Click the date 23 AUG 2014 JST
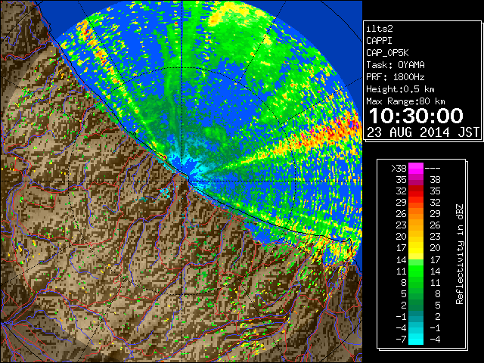The height and width of the screenshot is (363, 484). pos(423,132)
